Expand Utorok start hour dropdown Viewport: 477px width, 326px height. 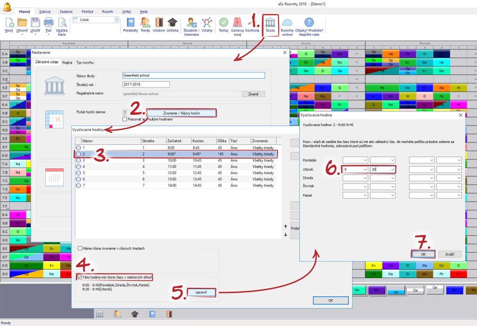(x=363, y=169)
